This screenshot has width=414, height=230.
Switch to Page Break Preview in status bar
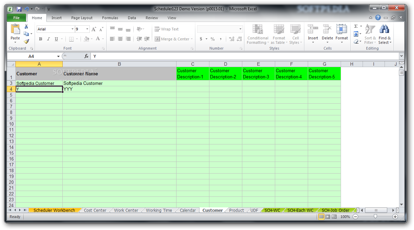[334, 217]
